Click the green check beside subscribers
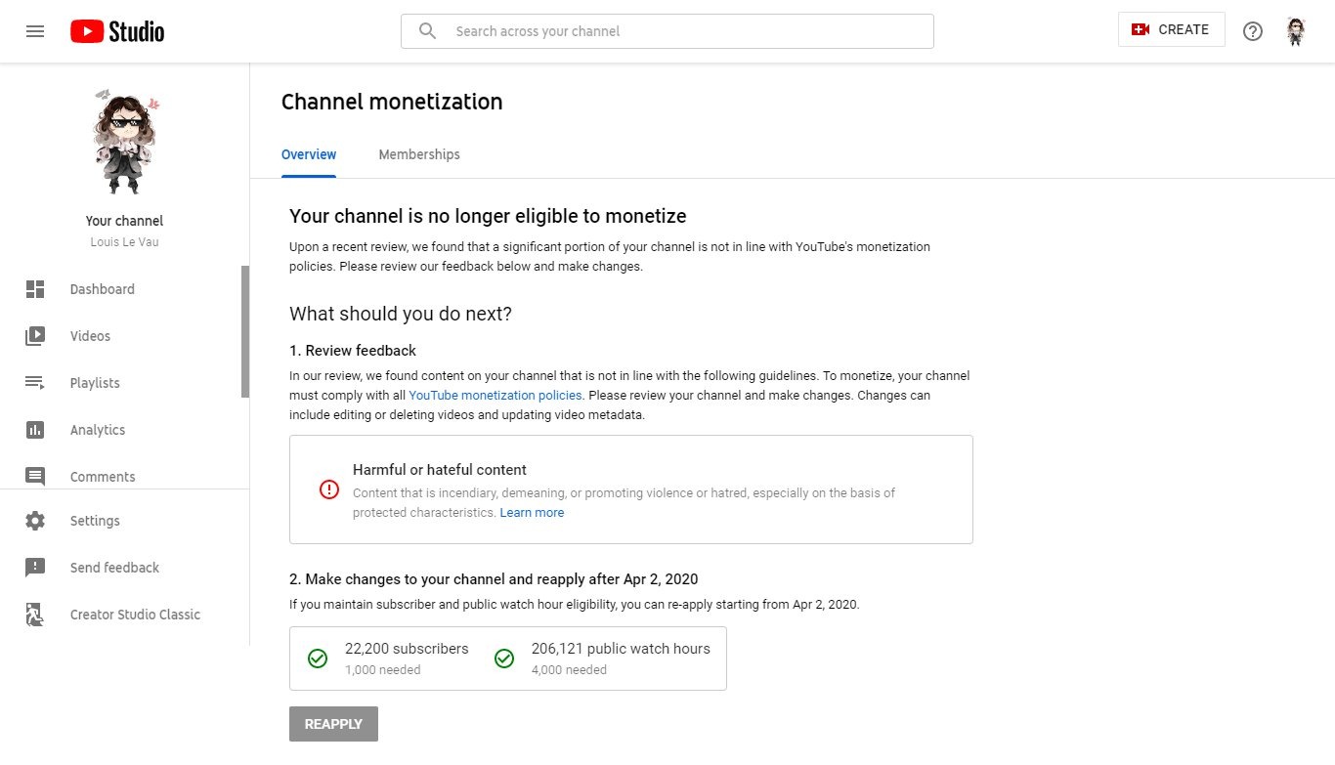1335x765 pixels. click(x=318, y=659)
